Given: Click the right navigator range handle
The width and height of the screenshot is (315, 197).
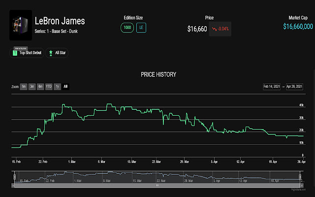Looking at the screenshot, I should pyautogui.click(x=300, y=177).
